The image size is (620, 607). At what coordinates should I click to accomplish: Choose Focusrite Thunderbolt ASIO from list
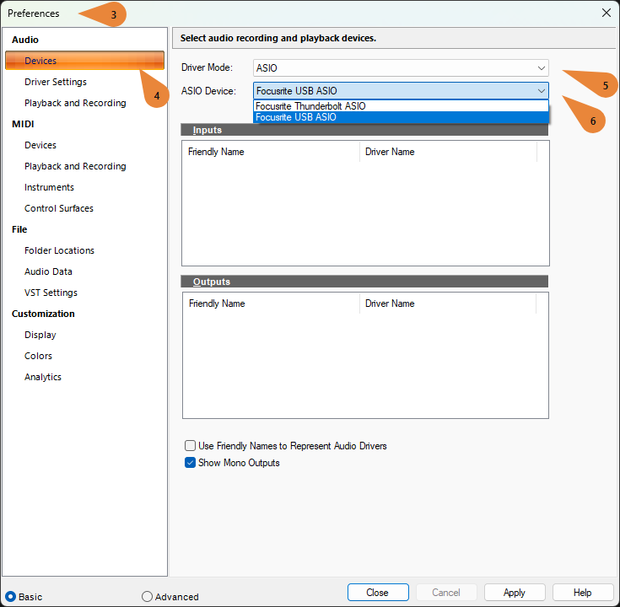(x=401, y=106)
